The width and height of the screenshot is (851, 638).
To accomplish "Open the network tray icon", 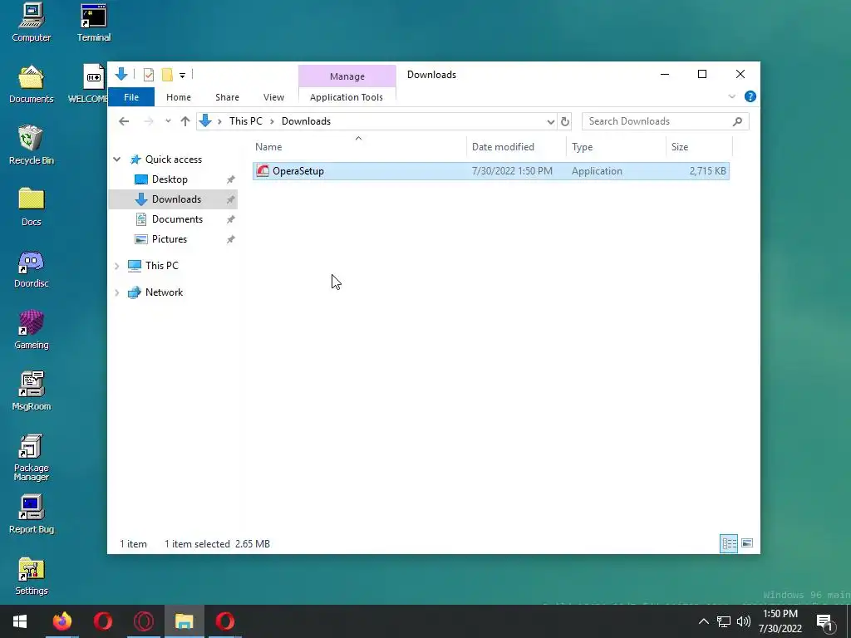I will point(724,621).
